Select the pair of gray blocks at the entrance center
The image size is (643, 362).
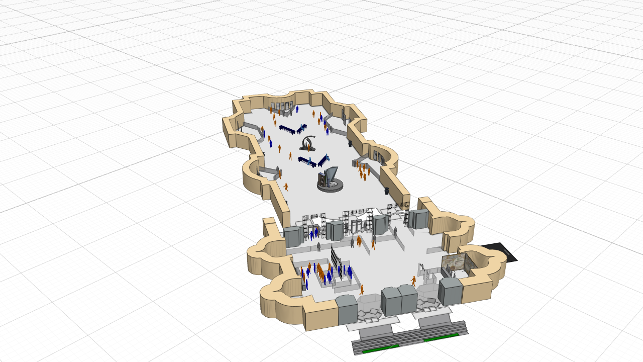pos(400,300)
